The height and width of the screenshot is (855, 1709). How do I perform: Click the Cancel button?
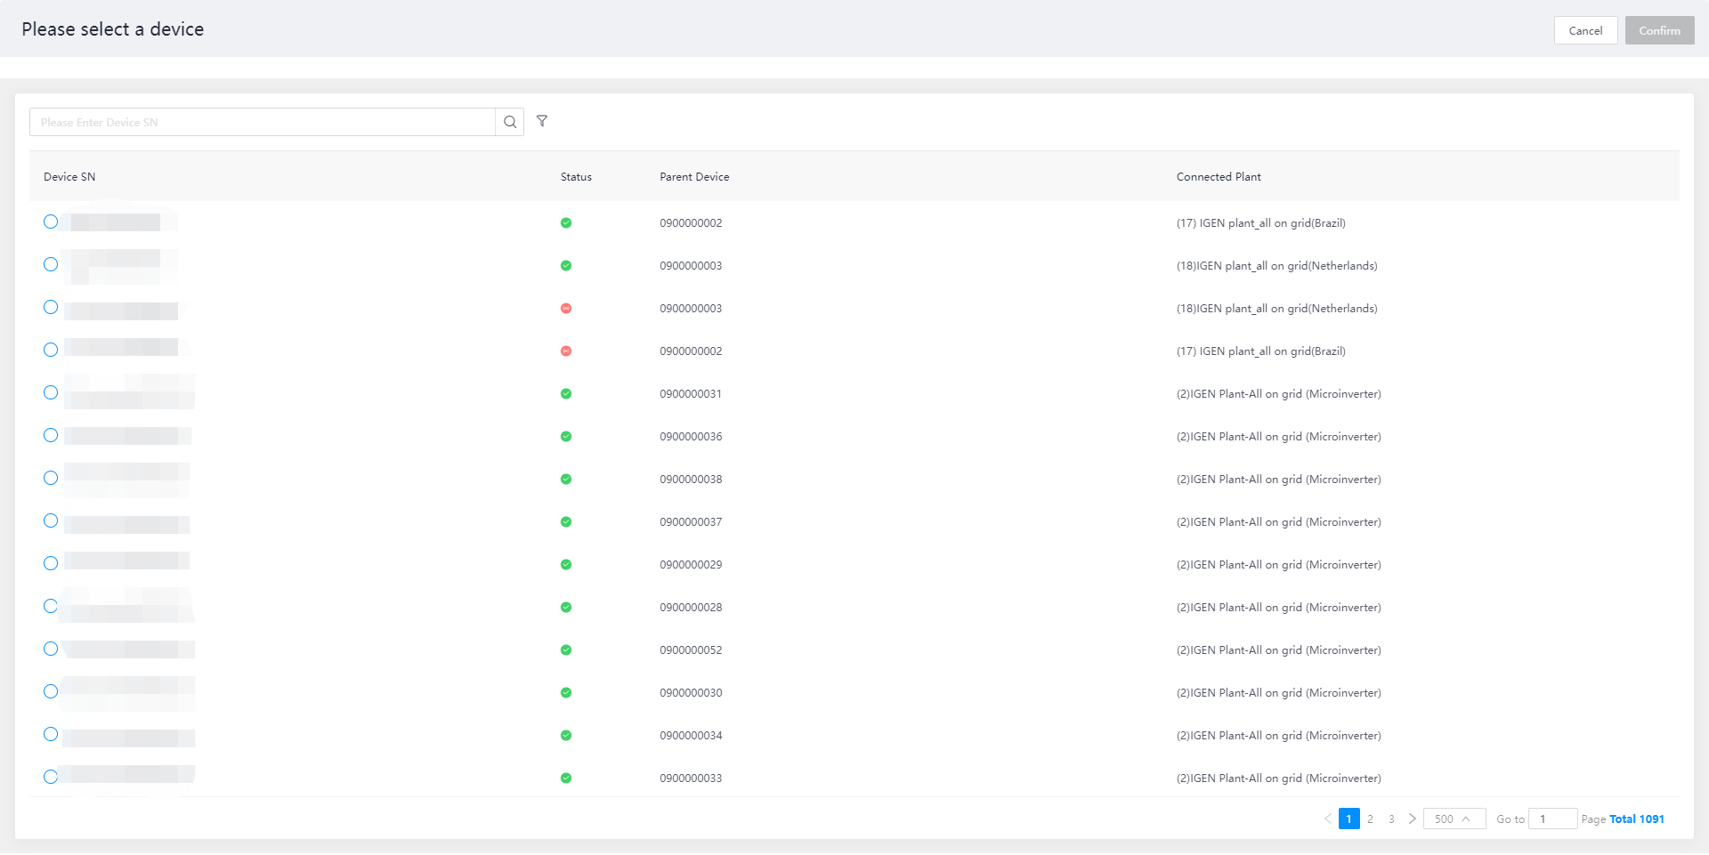pyautogui.click(x=1585, y=30)
